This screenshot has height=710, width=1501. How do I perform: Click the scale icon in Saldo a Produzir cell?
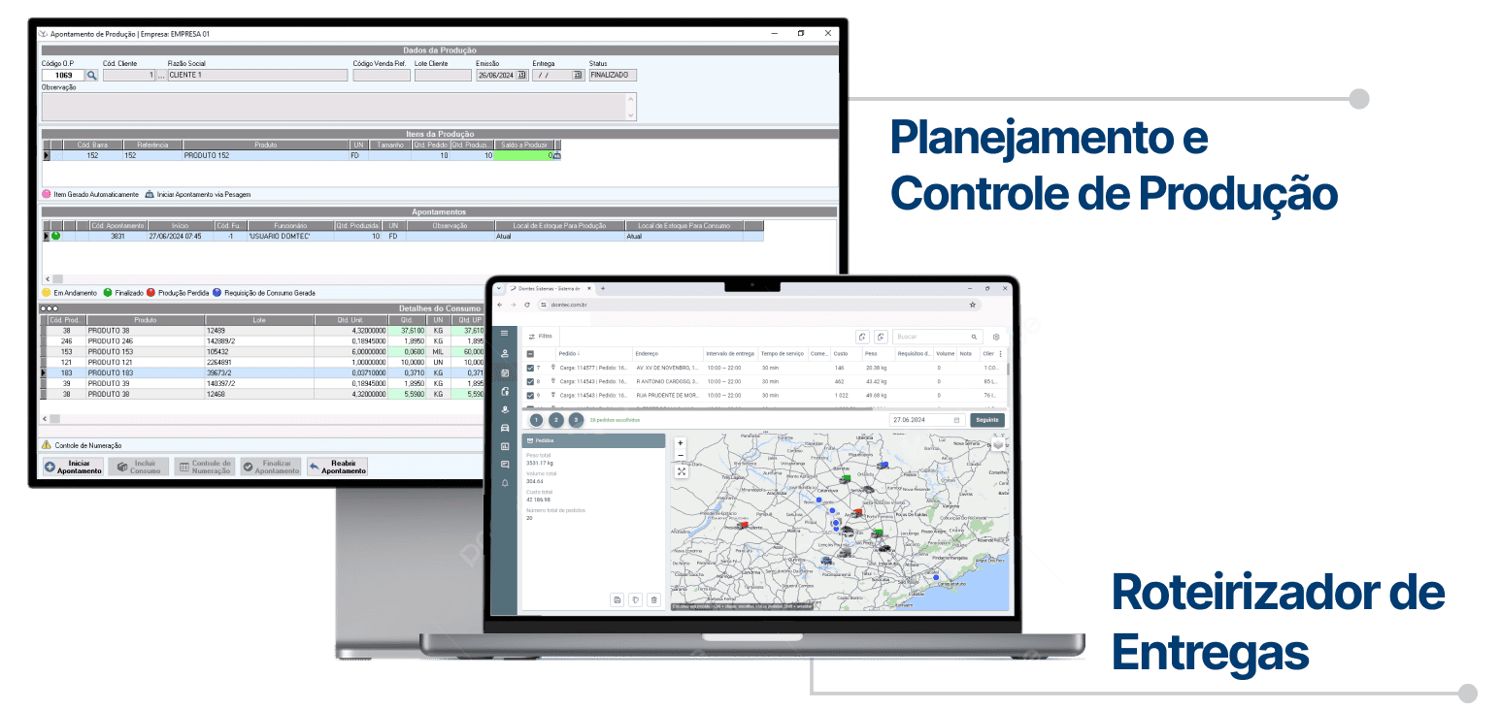click(x=556, y=155)
